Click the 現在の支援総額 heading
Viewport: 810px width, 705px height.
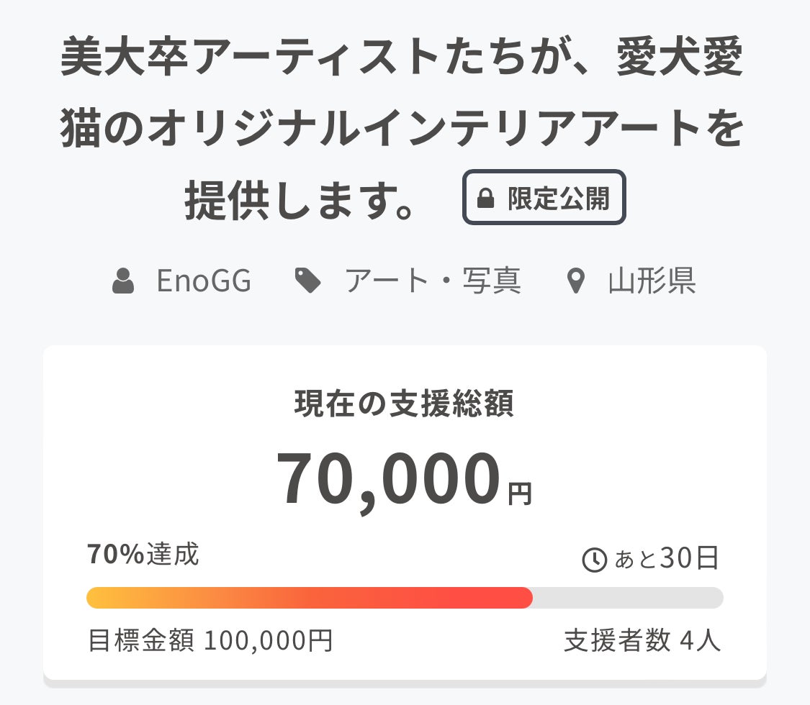405,404
